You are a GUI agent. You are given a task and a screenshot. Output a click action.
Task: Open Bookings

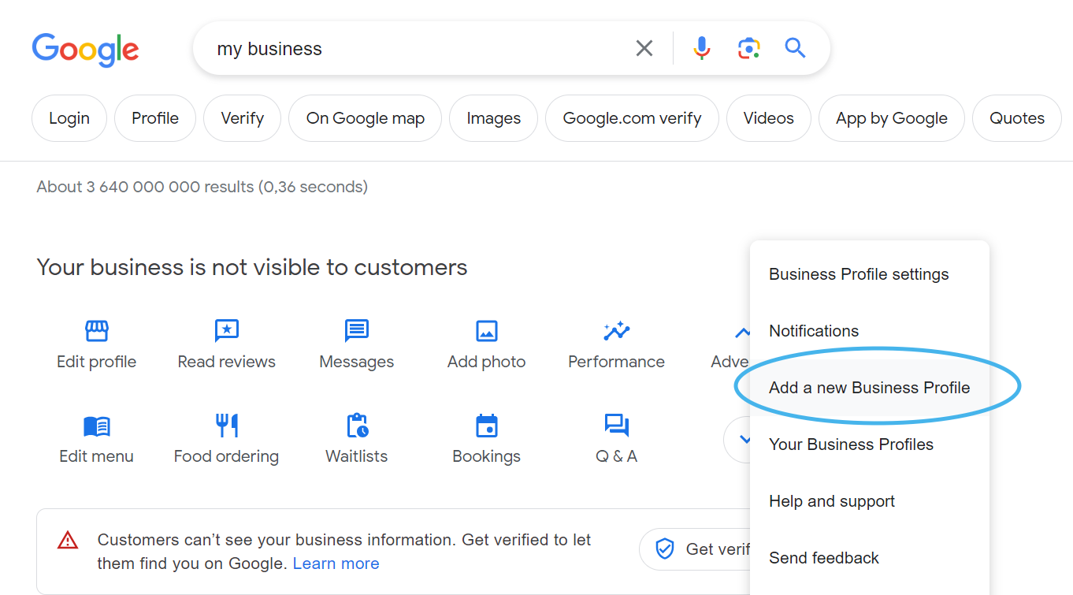(x=486, y=440)
